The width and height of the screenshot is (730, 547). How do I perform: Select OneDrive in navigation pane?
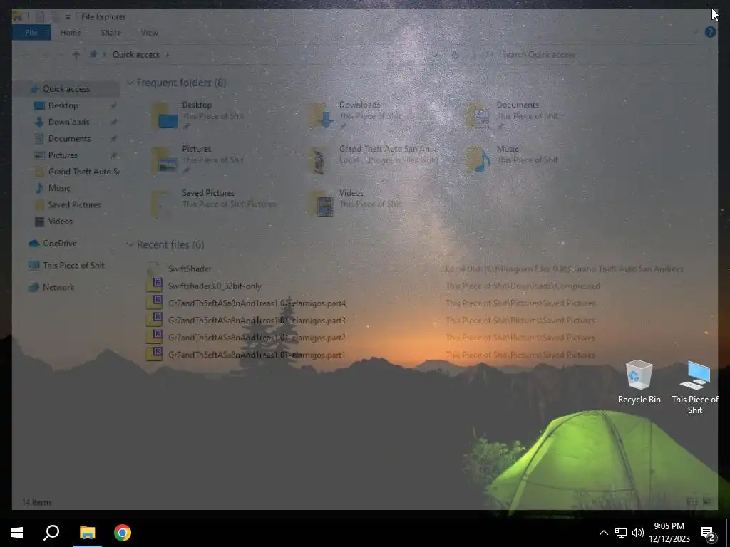(x=60, y=244)
